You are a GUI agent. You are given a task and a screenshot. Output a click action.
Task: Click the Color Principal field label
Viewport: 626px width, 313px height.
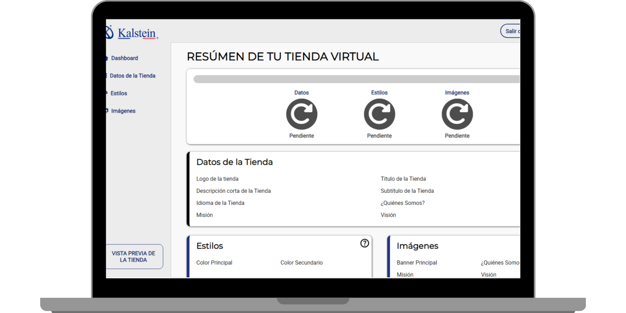coord(214,263)
